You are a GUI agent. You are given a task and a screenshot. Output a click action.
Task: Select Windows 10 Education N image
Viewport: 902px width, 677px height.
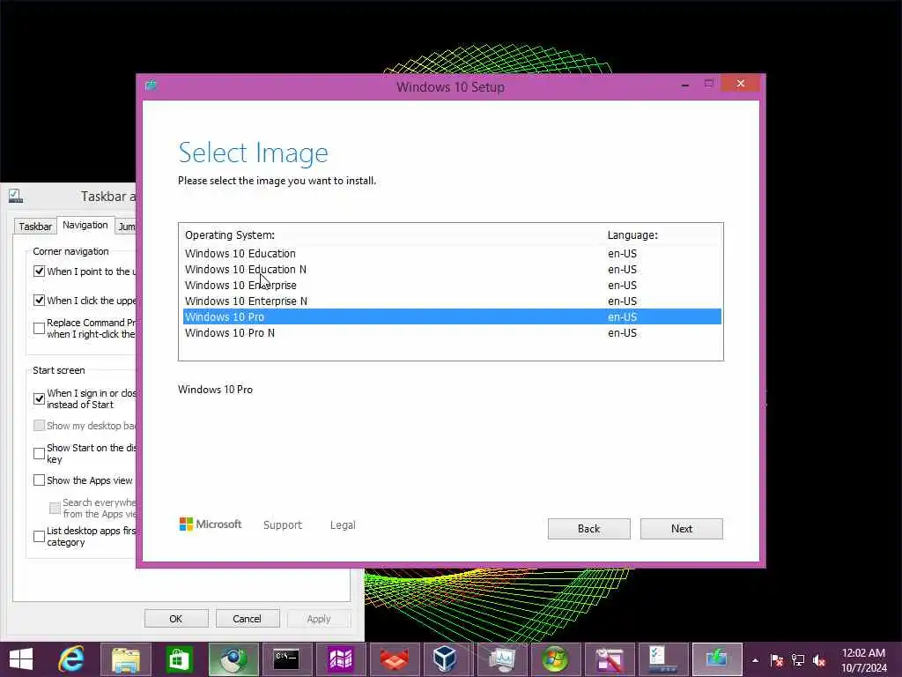(452, 270)
